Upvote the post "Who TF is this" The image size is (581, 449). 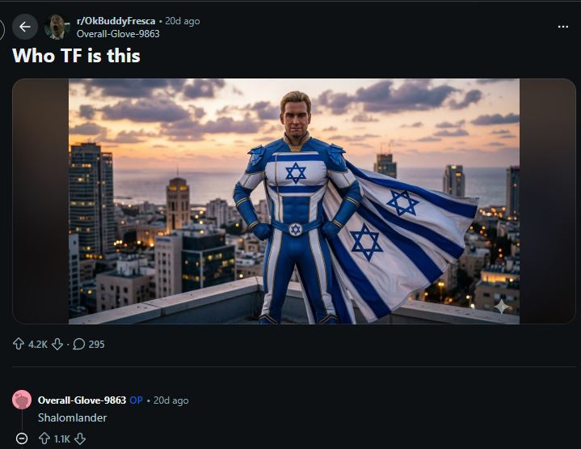click(19, 345)
